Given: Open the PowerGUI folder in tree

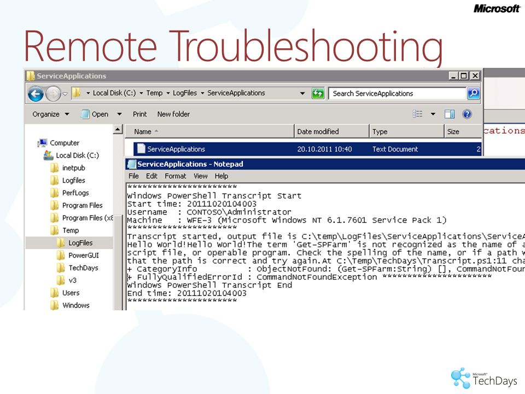Looking at the screenshot, I should 78,256.
